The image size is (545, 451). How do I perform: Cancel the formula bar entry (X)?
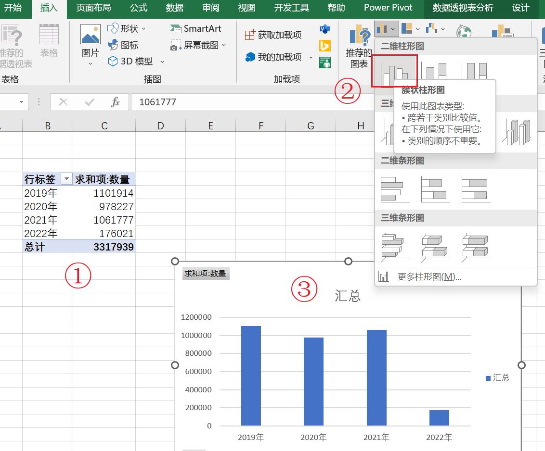point(63,102)
